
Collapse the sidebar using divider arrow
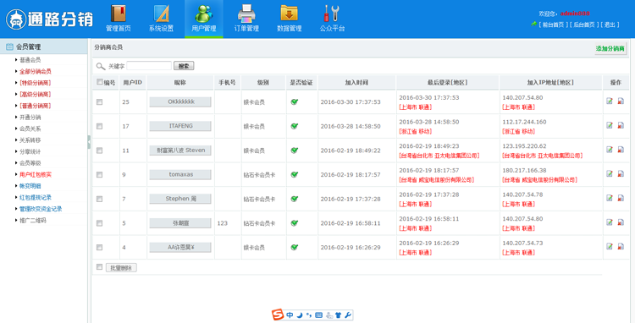click(89, 142)
